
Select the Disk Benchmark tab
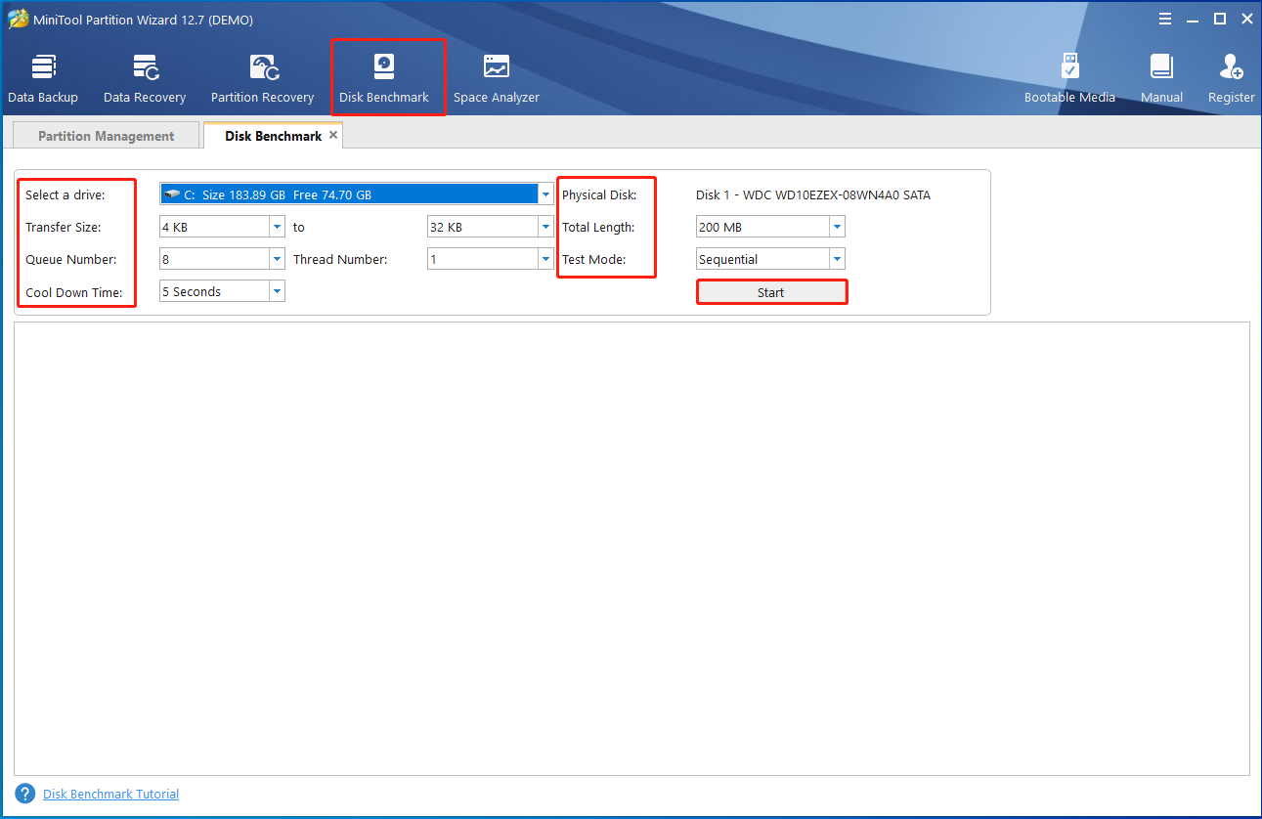(x=273, y=136)
